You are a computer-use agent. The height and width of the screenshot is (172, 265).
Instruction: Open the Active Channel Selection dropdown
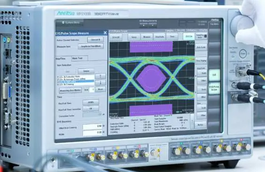coord(96,40)
